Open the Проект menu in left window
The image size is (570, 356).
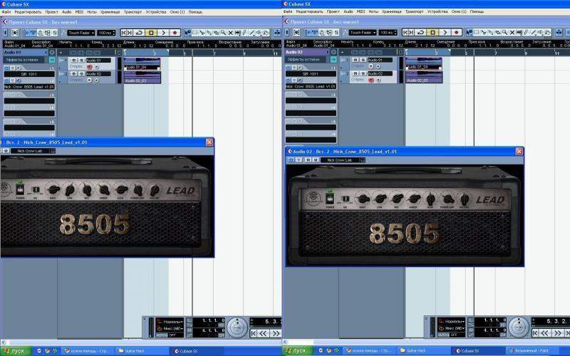(x=51, y=12)
